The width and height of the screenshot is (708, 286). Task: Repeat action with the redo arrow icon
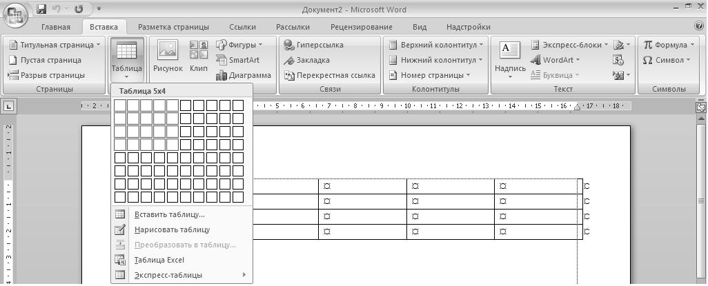[79, 8]
